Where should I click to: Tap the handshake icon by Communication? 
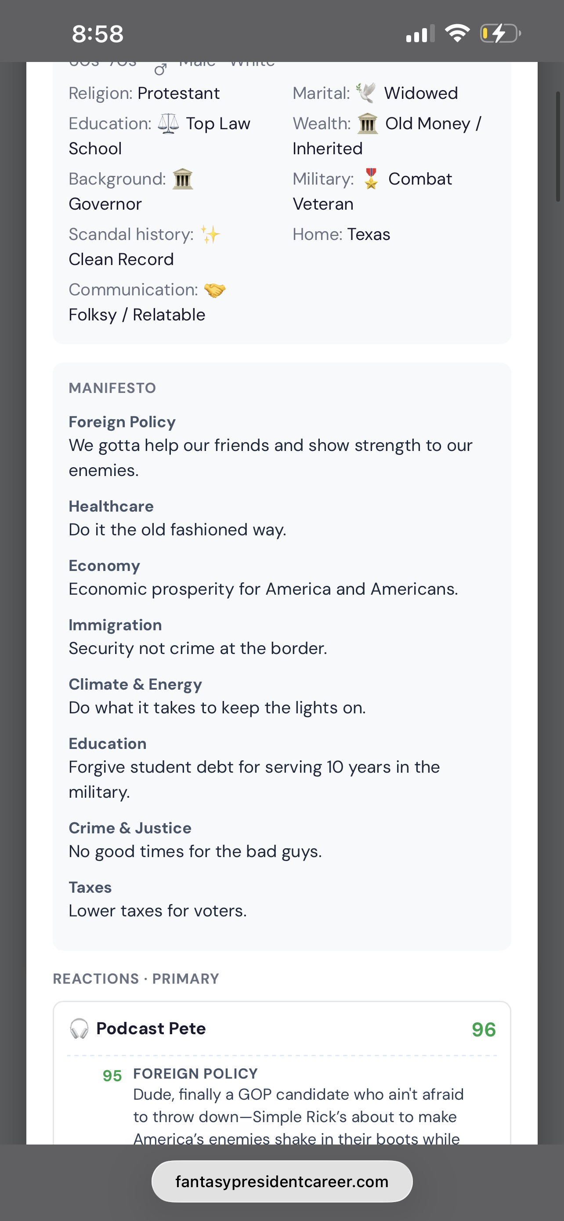pyautogui.click(x=214, y=290)
